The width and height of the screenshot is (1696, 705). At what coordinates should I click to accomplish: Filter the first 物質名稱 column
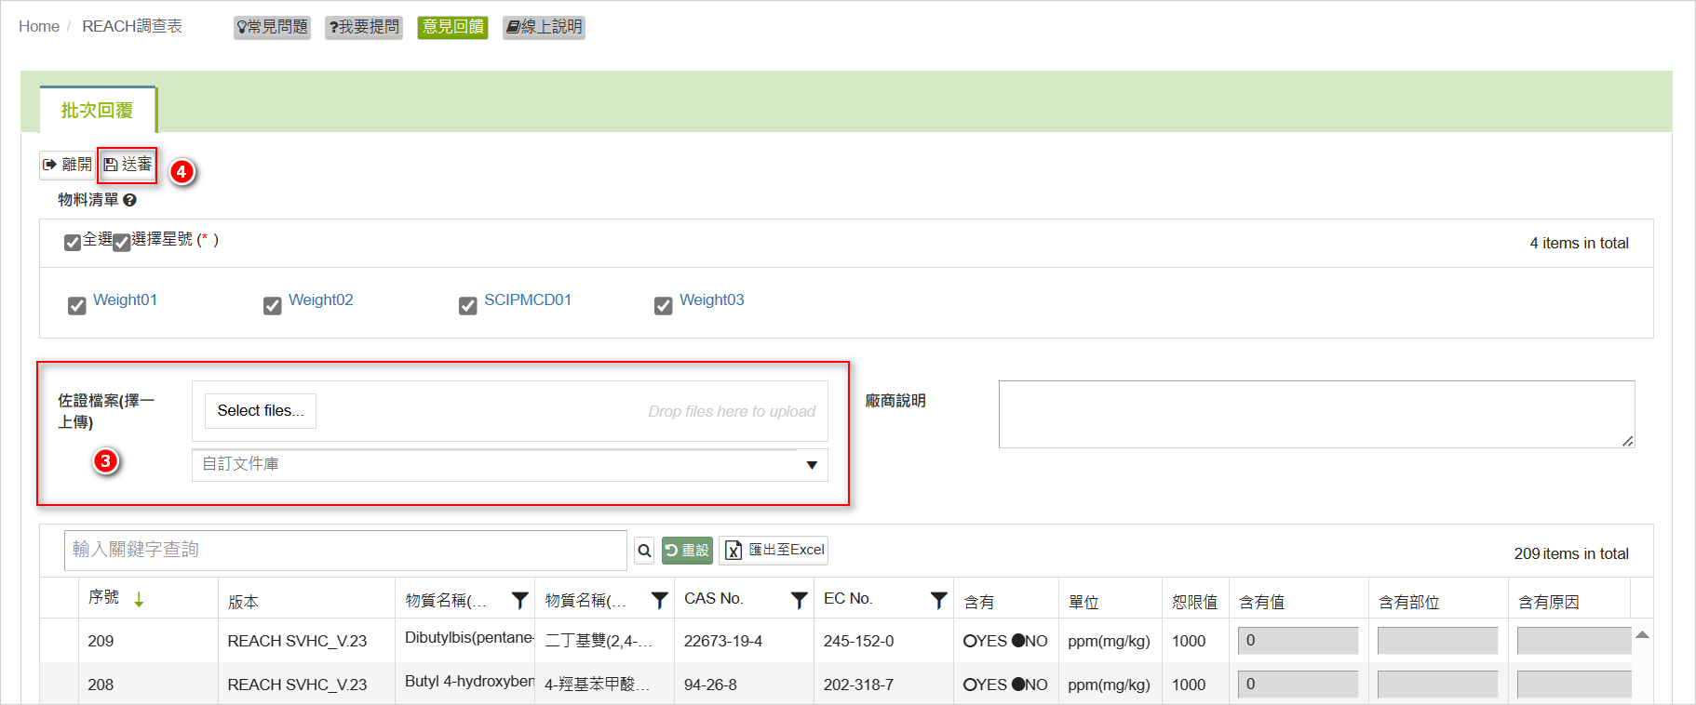click(520, 601)
